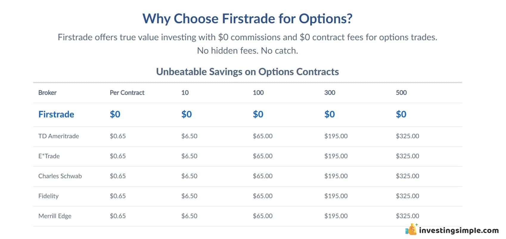Image resolution: width=506 pixels, height=239 pixels.
Task: Click Firstrade's $0 per contract price
Action: click(115, 114)
